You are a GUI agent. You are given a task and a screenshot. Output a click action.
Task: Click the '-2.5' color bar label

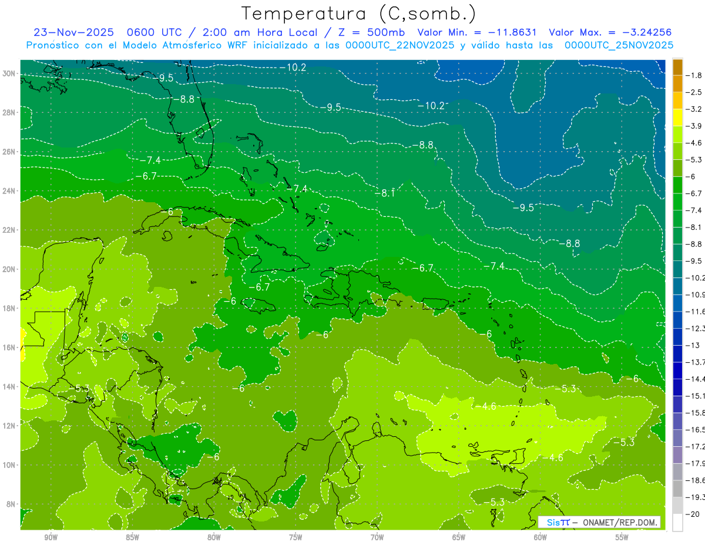point(694,92)
